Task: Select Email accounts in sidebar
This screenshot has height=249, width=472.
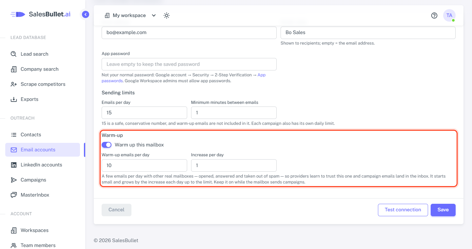Action: coord(43,150)
